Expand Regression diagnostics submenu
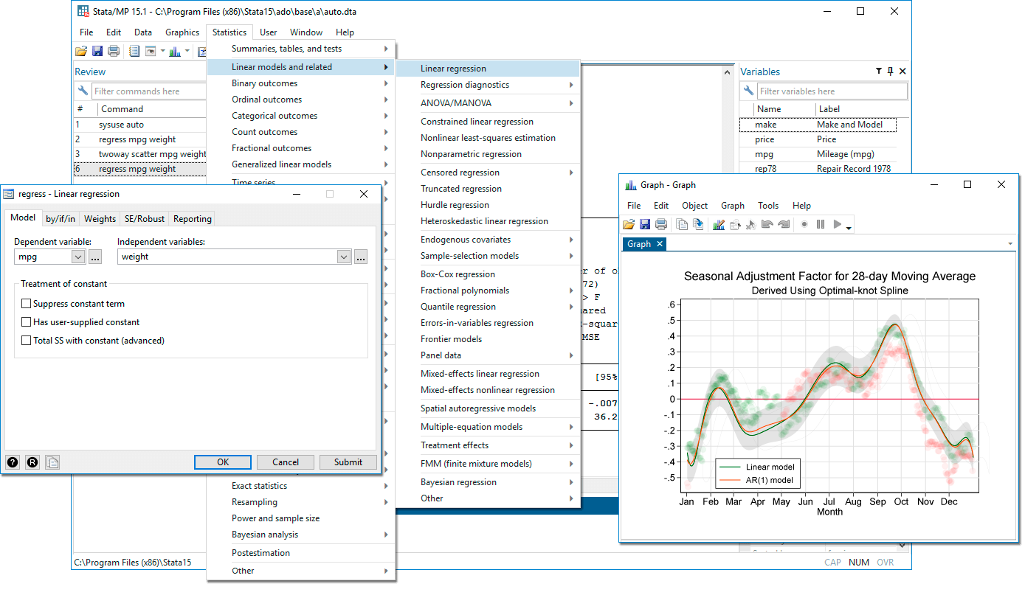 (488, 85)
